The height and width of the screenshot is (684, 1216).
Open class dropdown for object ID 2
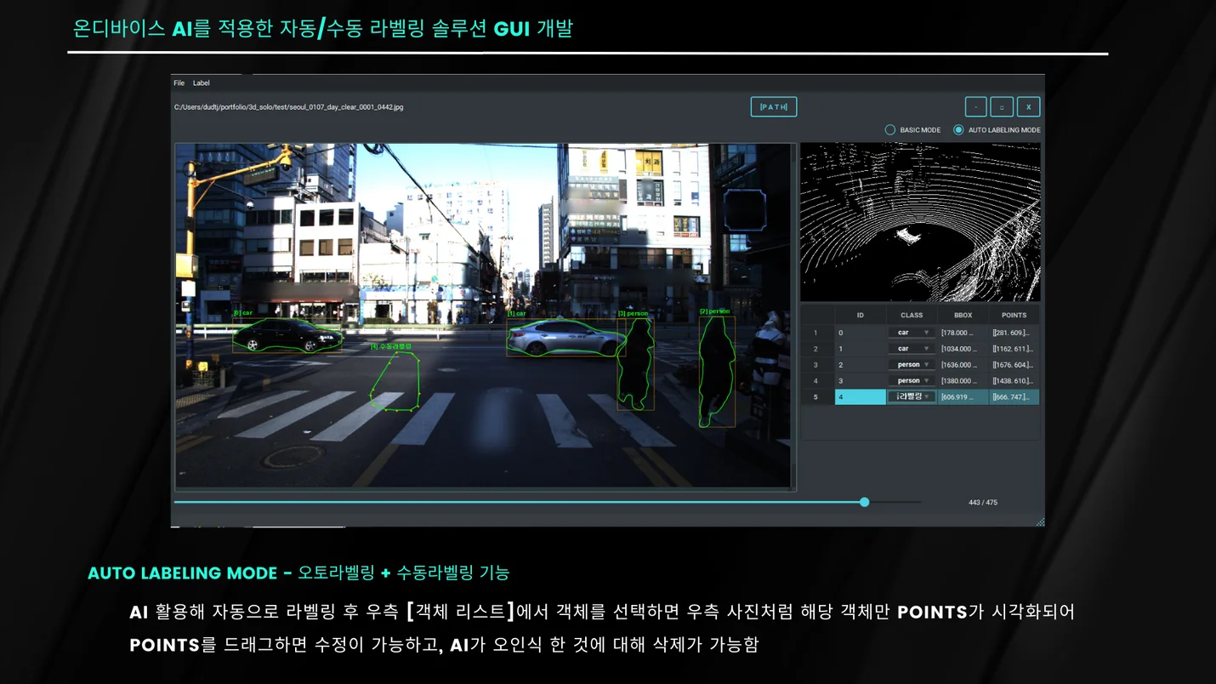click(912, 365)
